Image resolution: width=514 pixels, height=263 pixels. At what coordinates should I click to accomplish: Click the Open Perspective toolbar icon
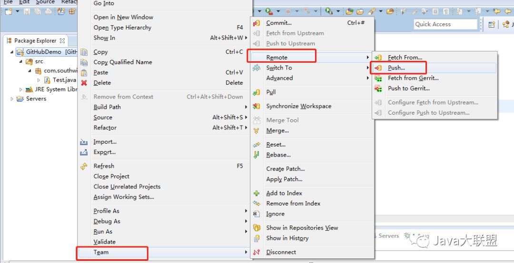coord(491,24)
